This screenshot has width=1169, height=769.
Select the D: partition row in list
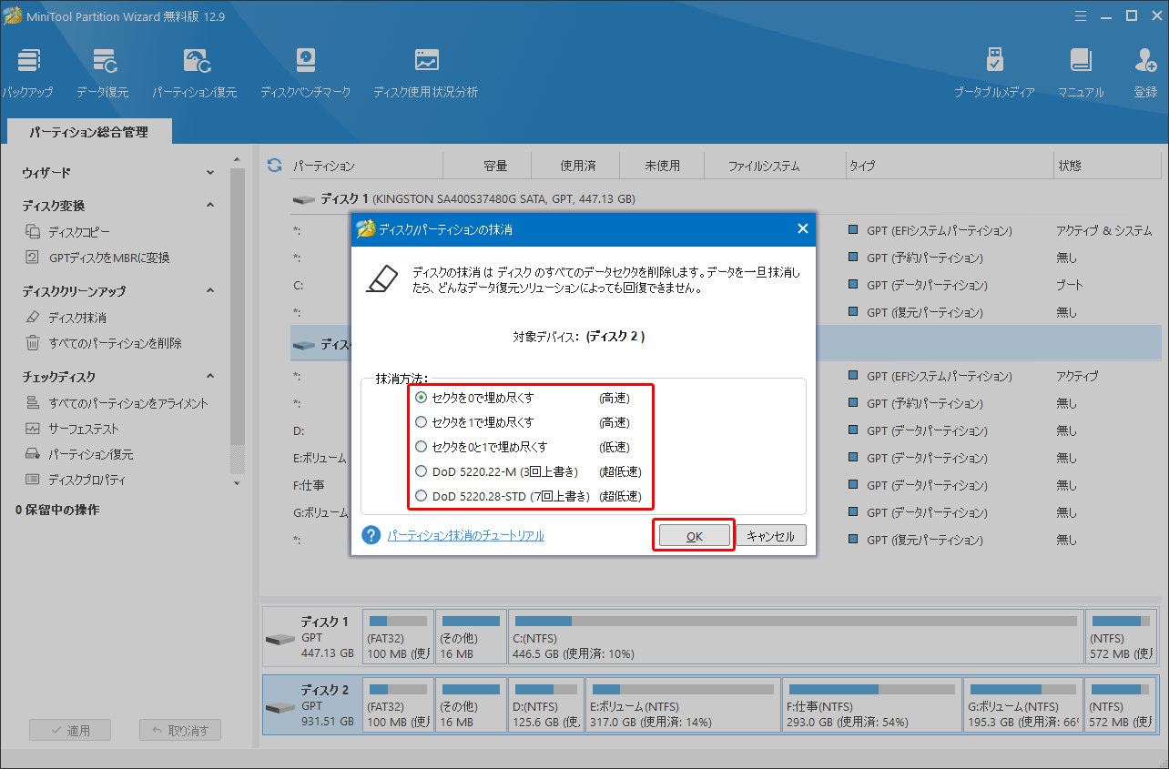(726, 430)
